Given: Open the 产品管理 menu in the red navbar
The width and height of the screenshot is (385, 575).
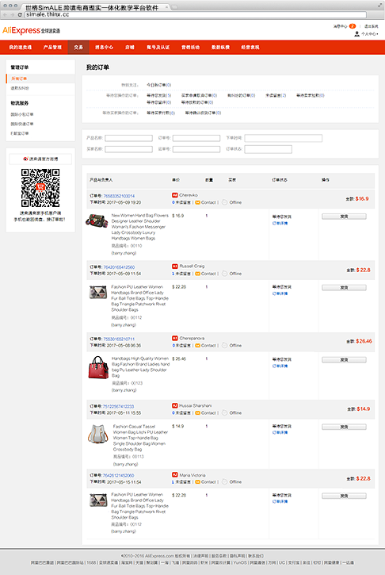Looking at the screenshot, I should click(52, 48).
